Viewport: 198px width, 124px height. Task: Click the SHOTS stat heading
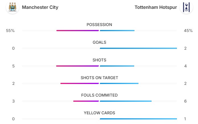[x=99, y=60]
